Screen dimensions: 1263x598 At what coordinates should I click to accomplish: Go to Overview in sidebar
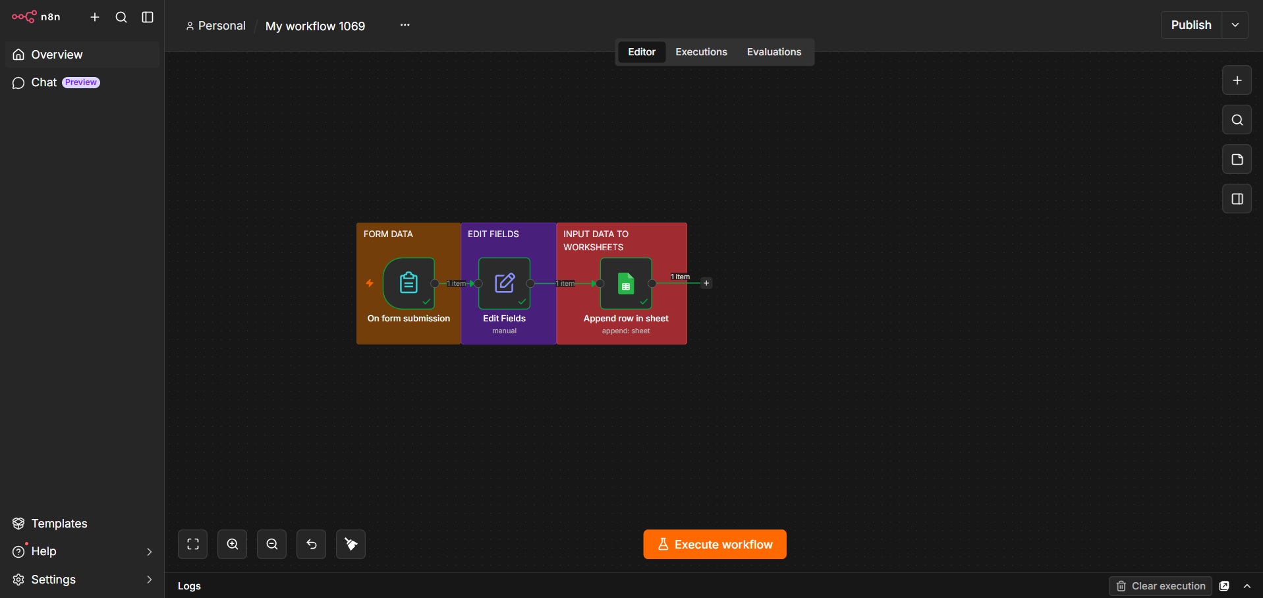click(x=82, y=55)
